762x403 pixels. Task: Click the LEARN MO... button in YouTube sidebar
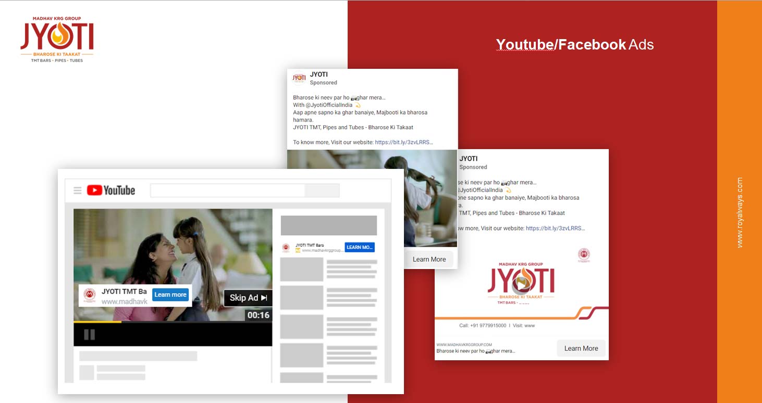pyautogui.click(x=360, y=247)
